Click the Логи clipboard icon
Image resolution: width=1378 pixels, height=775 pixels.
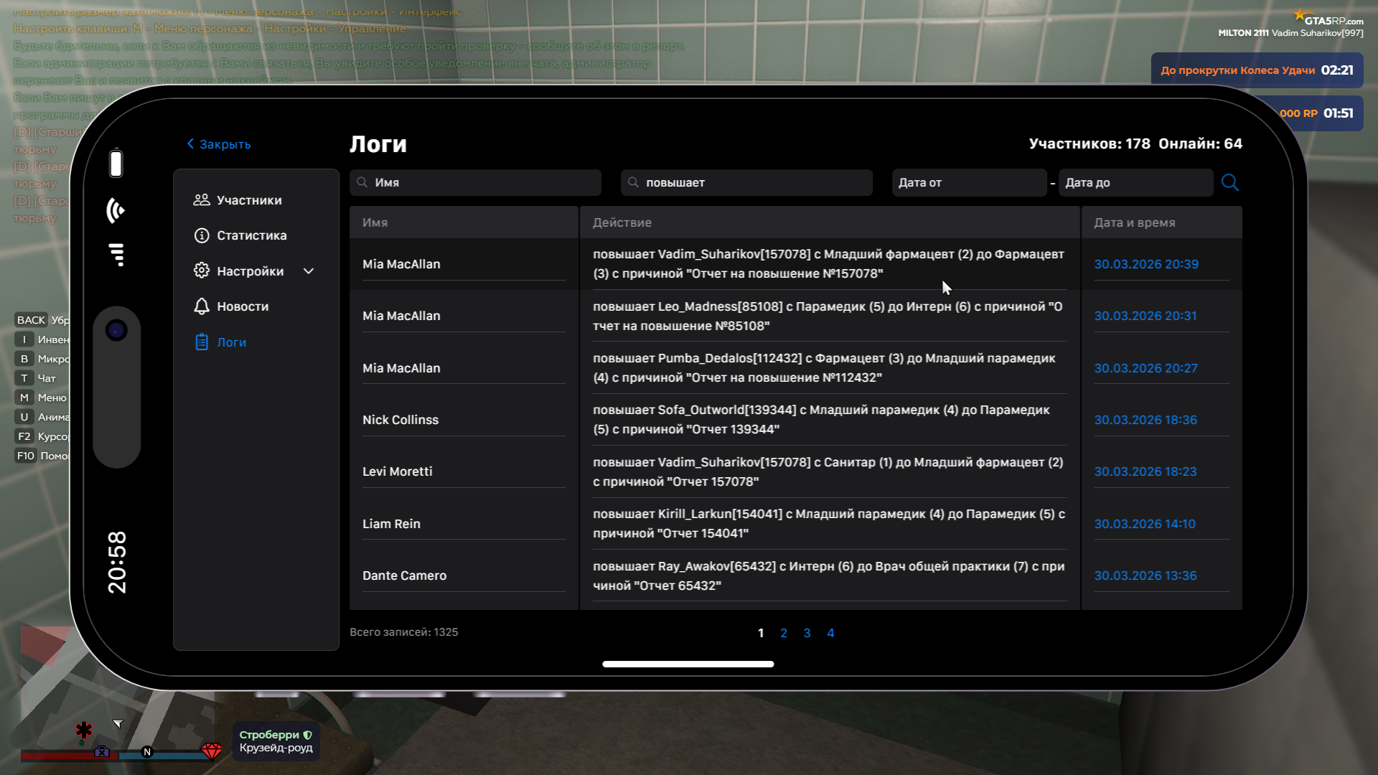click(x=202, y=342)
